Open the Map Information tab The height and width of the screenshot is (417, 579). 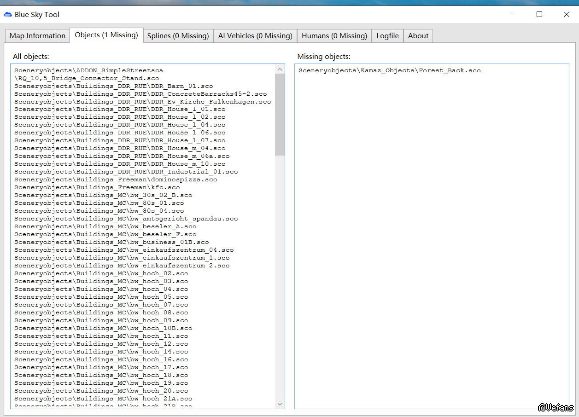[37, 36]
